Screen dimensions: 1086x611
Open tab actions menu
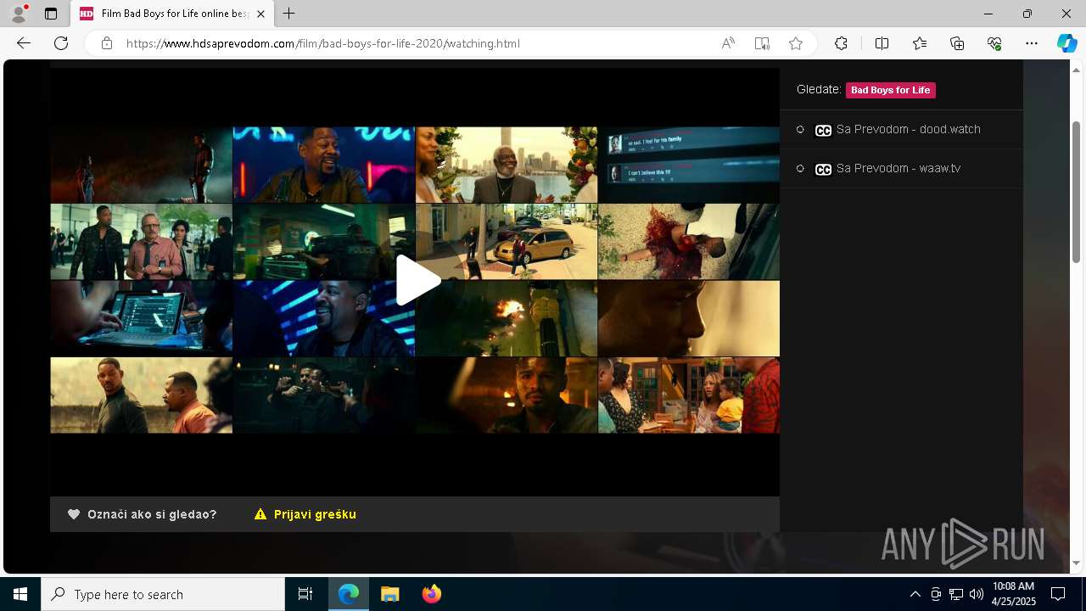[x=51, y=14]
